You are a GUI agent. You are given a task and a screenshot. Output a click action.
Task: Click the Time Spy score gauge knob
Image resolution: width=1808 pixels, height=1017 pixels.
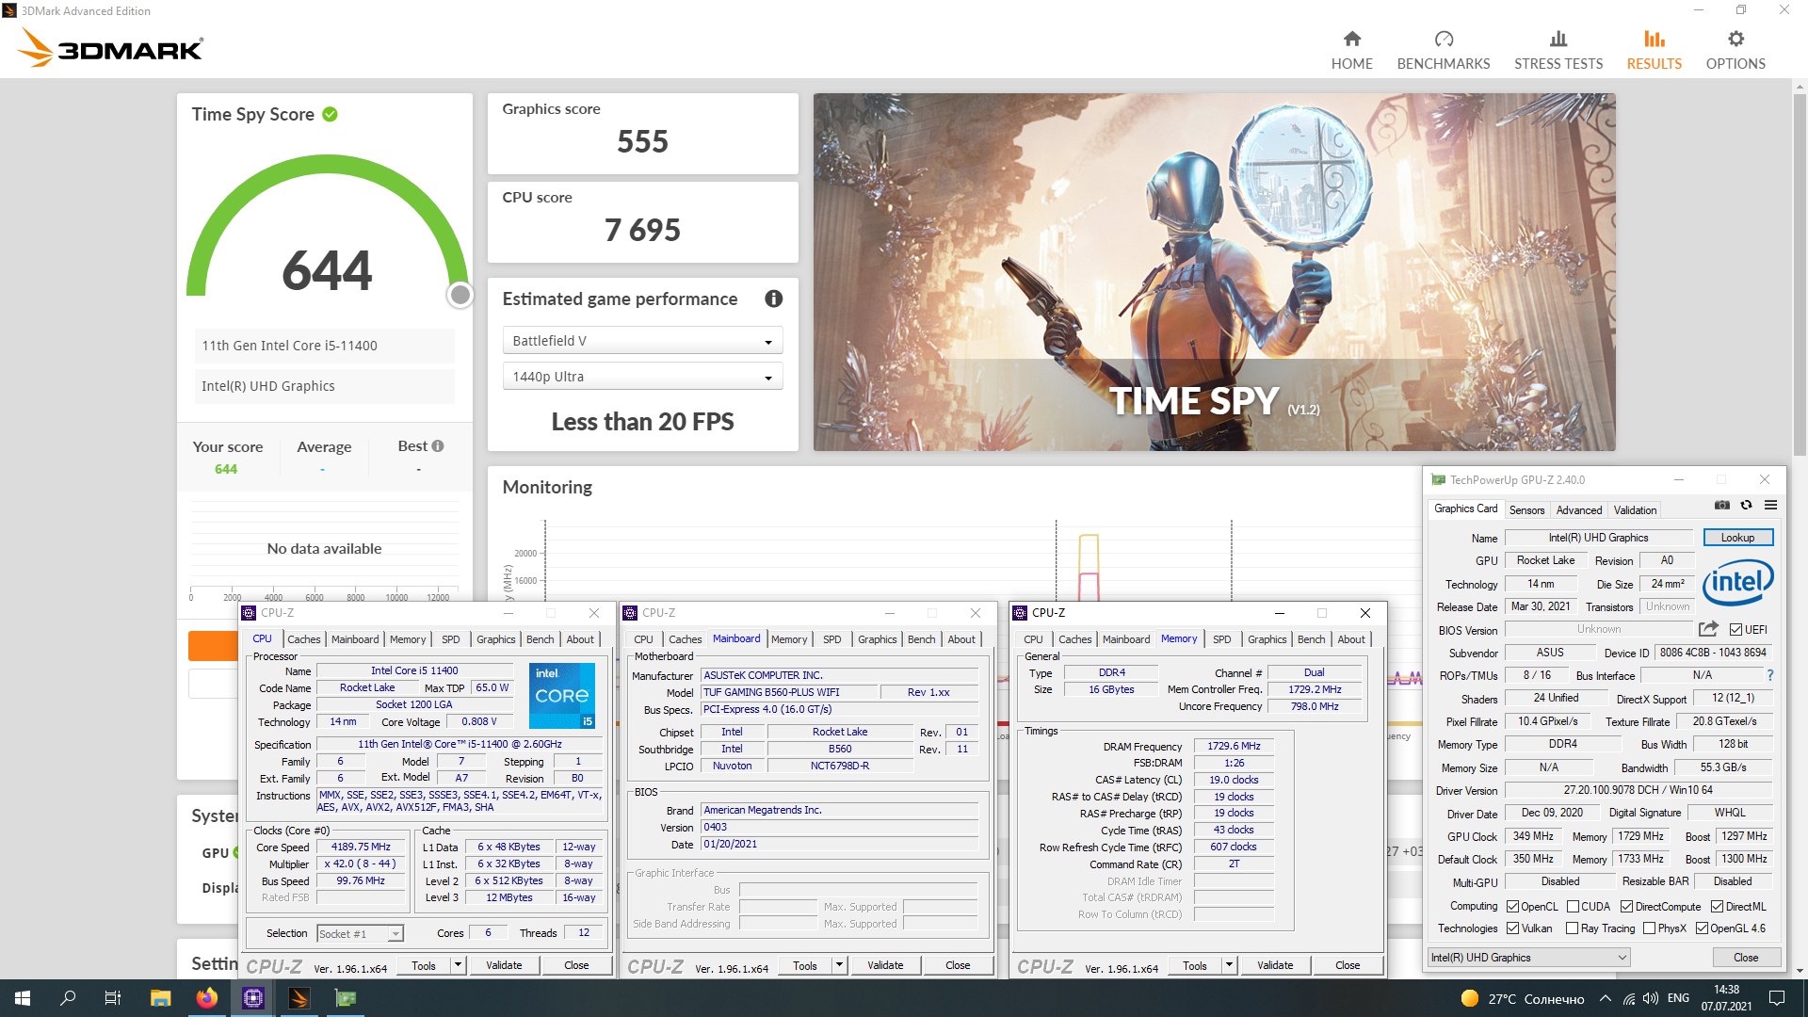coord(460,295)
